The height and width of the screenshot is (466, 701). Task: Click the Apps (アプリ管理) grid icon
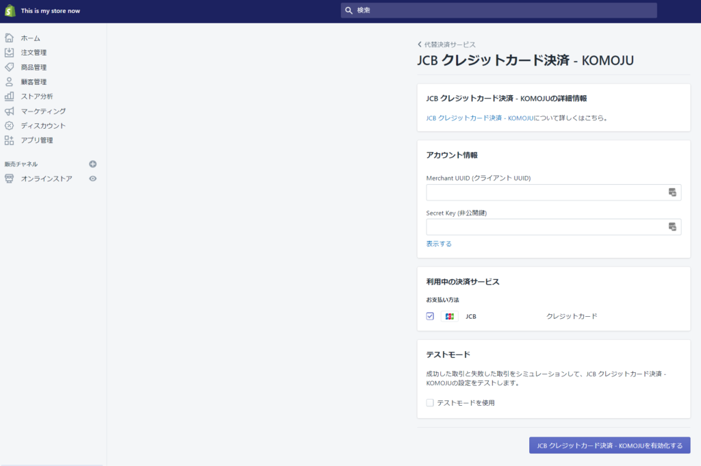click(10, 140)
